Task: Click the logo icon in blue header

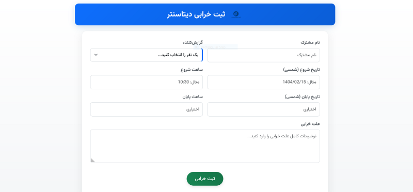Action: (236, 14)
